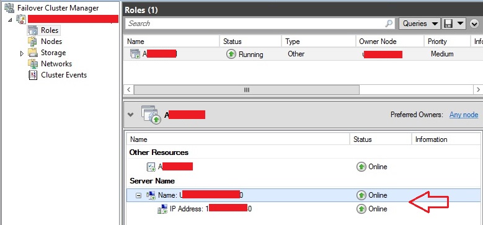Select the 'Name:' resource row

(303, 195)
